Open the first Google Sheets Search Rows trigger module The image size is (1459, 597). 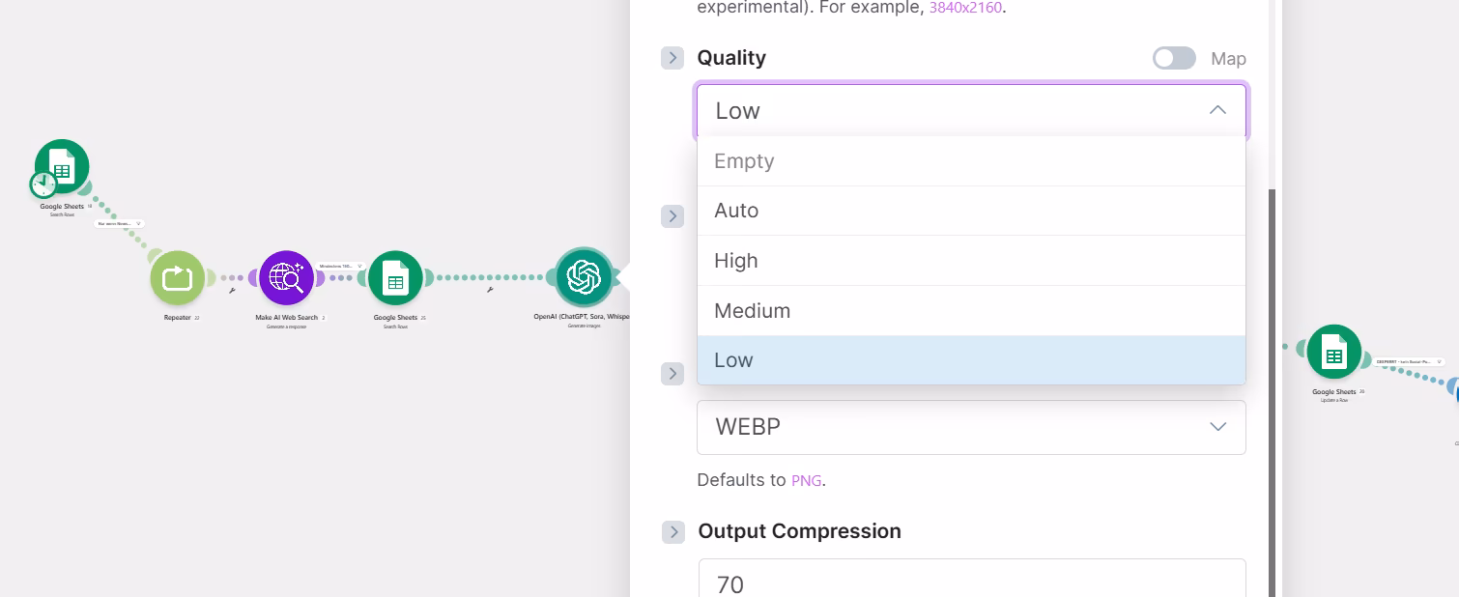pos(62,167)
